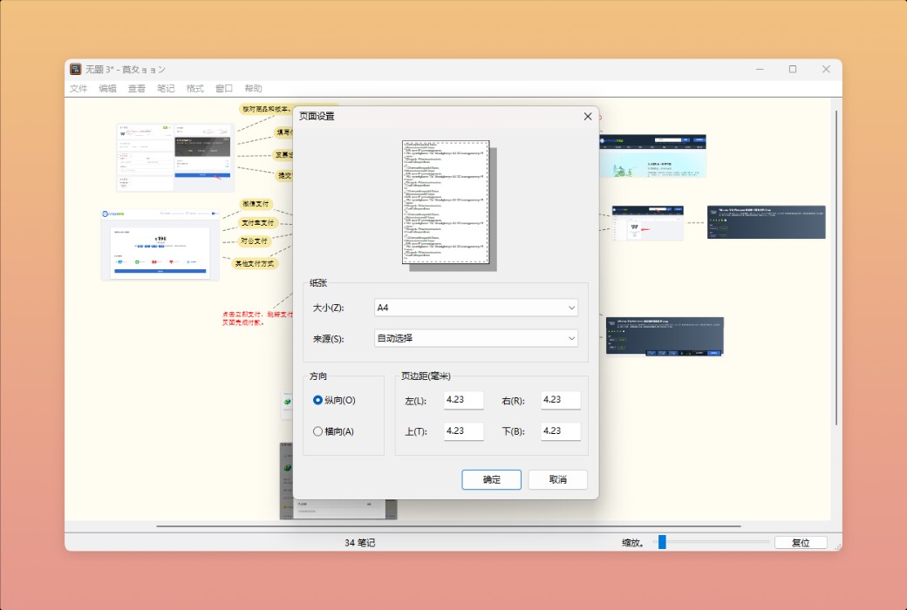Open the 笔记 menu
The width and height of the screenshot is (907, 610).
tap(165, 87)
